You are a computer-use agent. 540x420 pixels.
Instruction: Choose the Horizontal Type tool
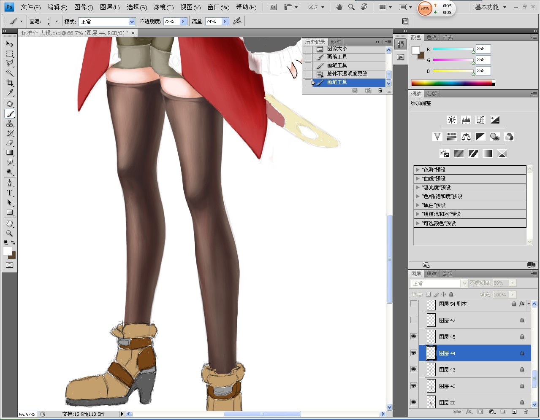[9, 193]
